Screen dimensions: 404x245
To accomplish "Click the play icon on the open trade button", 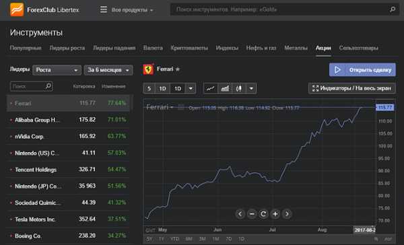I will (337, 70).
